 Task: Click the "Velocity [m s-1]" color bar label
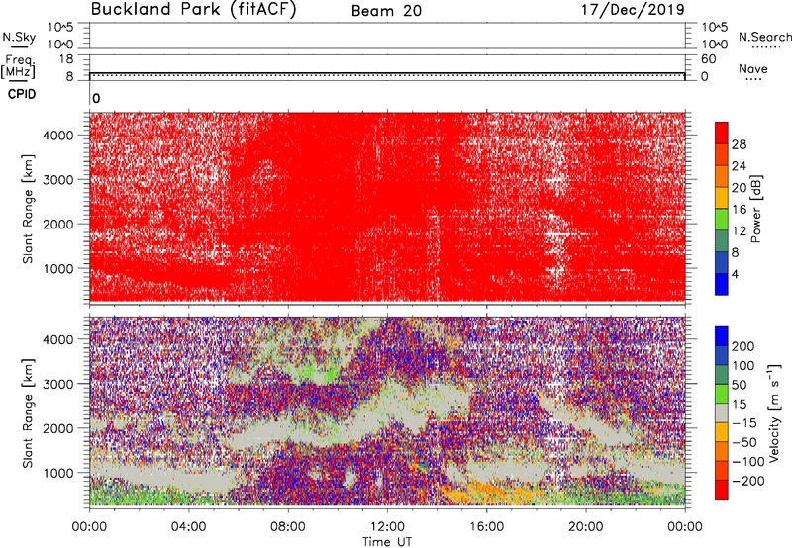pyautogui.click(x=774, y=412)
